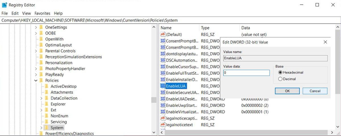Click the Value data input field

(x=246, y=73)
